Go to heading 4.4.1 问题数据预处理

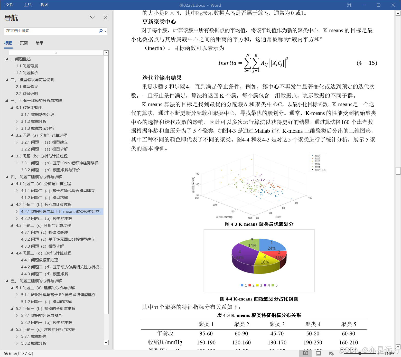tap(40, 260)
